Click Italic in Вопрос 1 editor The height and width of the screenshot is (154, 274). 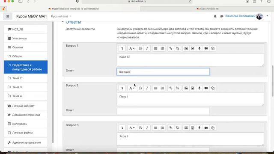click(x=147, y=48)
